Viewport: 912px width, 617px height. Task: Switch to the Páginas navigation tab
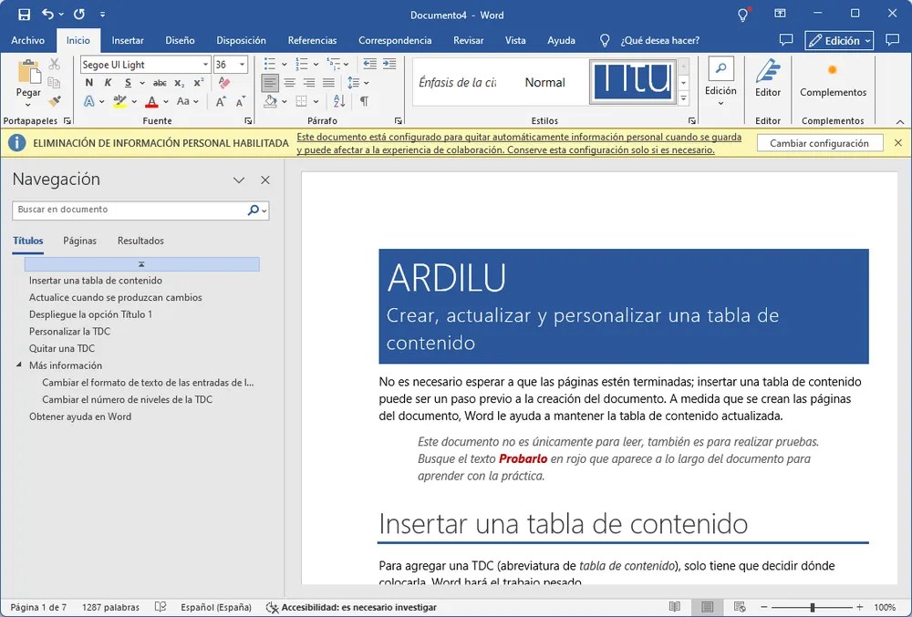pos(79,241)
